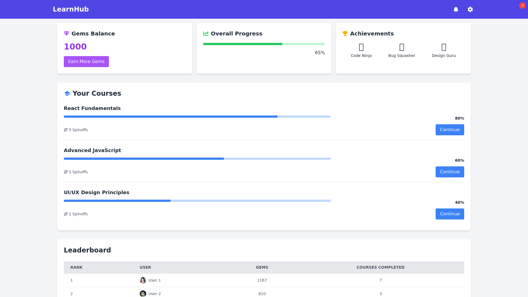Click the React Fundamentals progress bar
Image resolution: width=528 pixels, height=297 pixels.
click(x=197, y=117)
